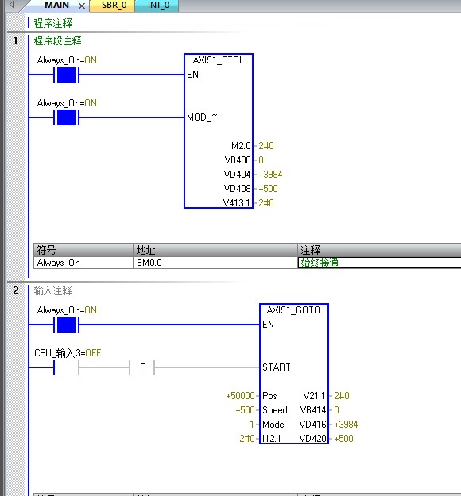The image size is (461, 496).
Task: Close the MAIN tab
Action: (x=82, y=6)
